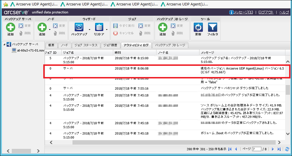This screenshot has height=156, width=292.
Task: Switch to the バックアップ ストレージ tab
Action: (170, 45)
